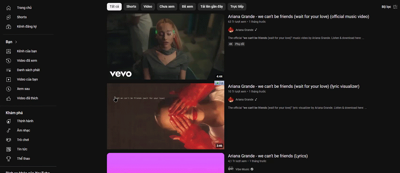Click the 10 Tr lượt xem view count
Viewport: 400px width, 173px height.
pos(237,91)
